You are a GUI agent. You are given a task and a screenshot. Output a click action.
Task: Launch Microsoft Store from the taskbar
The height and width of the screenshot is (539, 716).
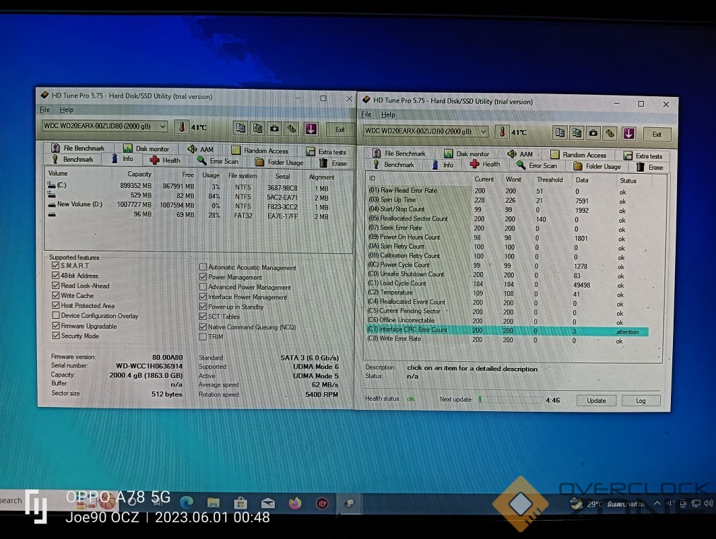tap(240, 503)
